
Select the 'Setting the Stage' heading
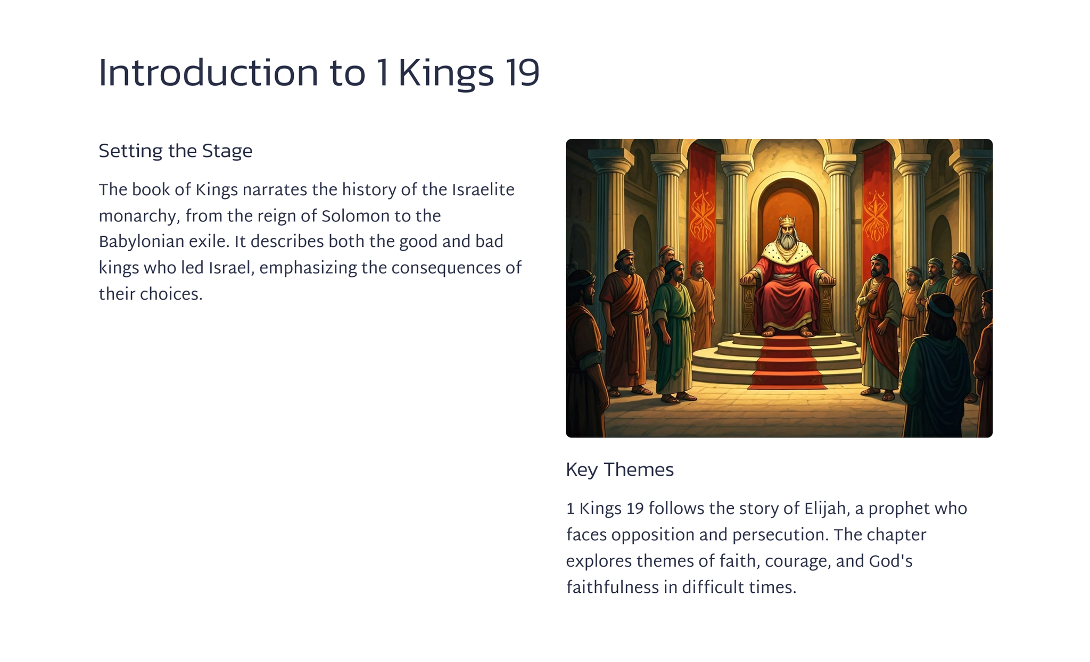[x=175, y=151]
